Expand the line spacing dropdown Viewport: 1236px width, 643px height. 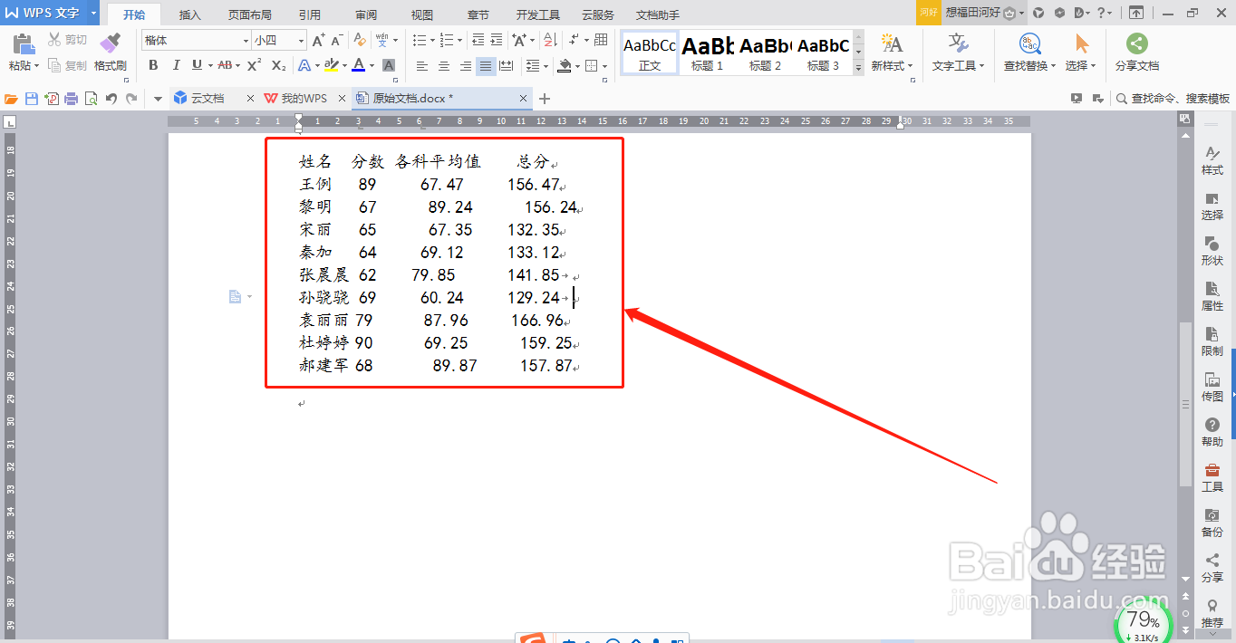[x=545, y=66]
